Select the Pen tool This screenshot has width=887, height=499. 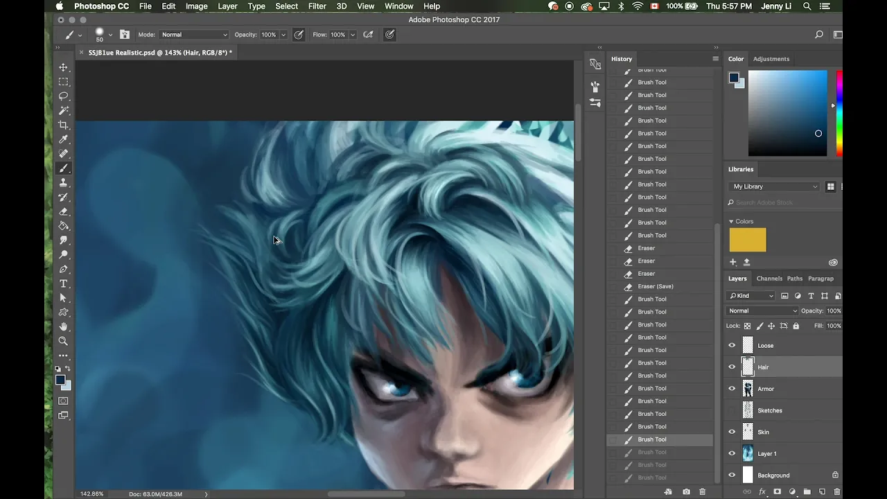pyautogui.click(x=64, y=270)
